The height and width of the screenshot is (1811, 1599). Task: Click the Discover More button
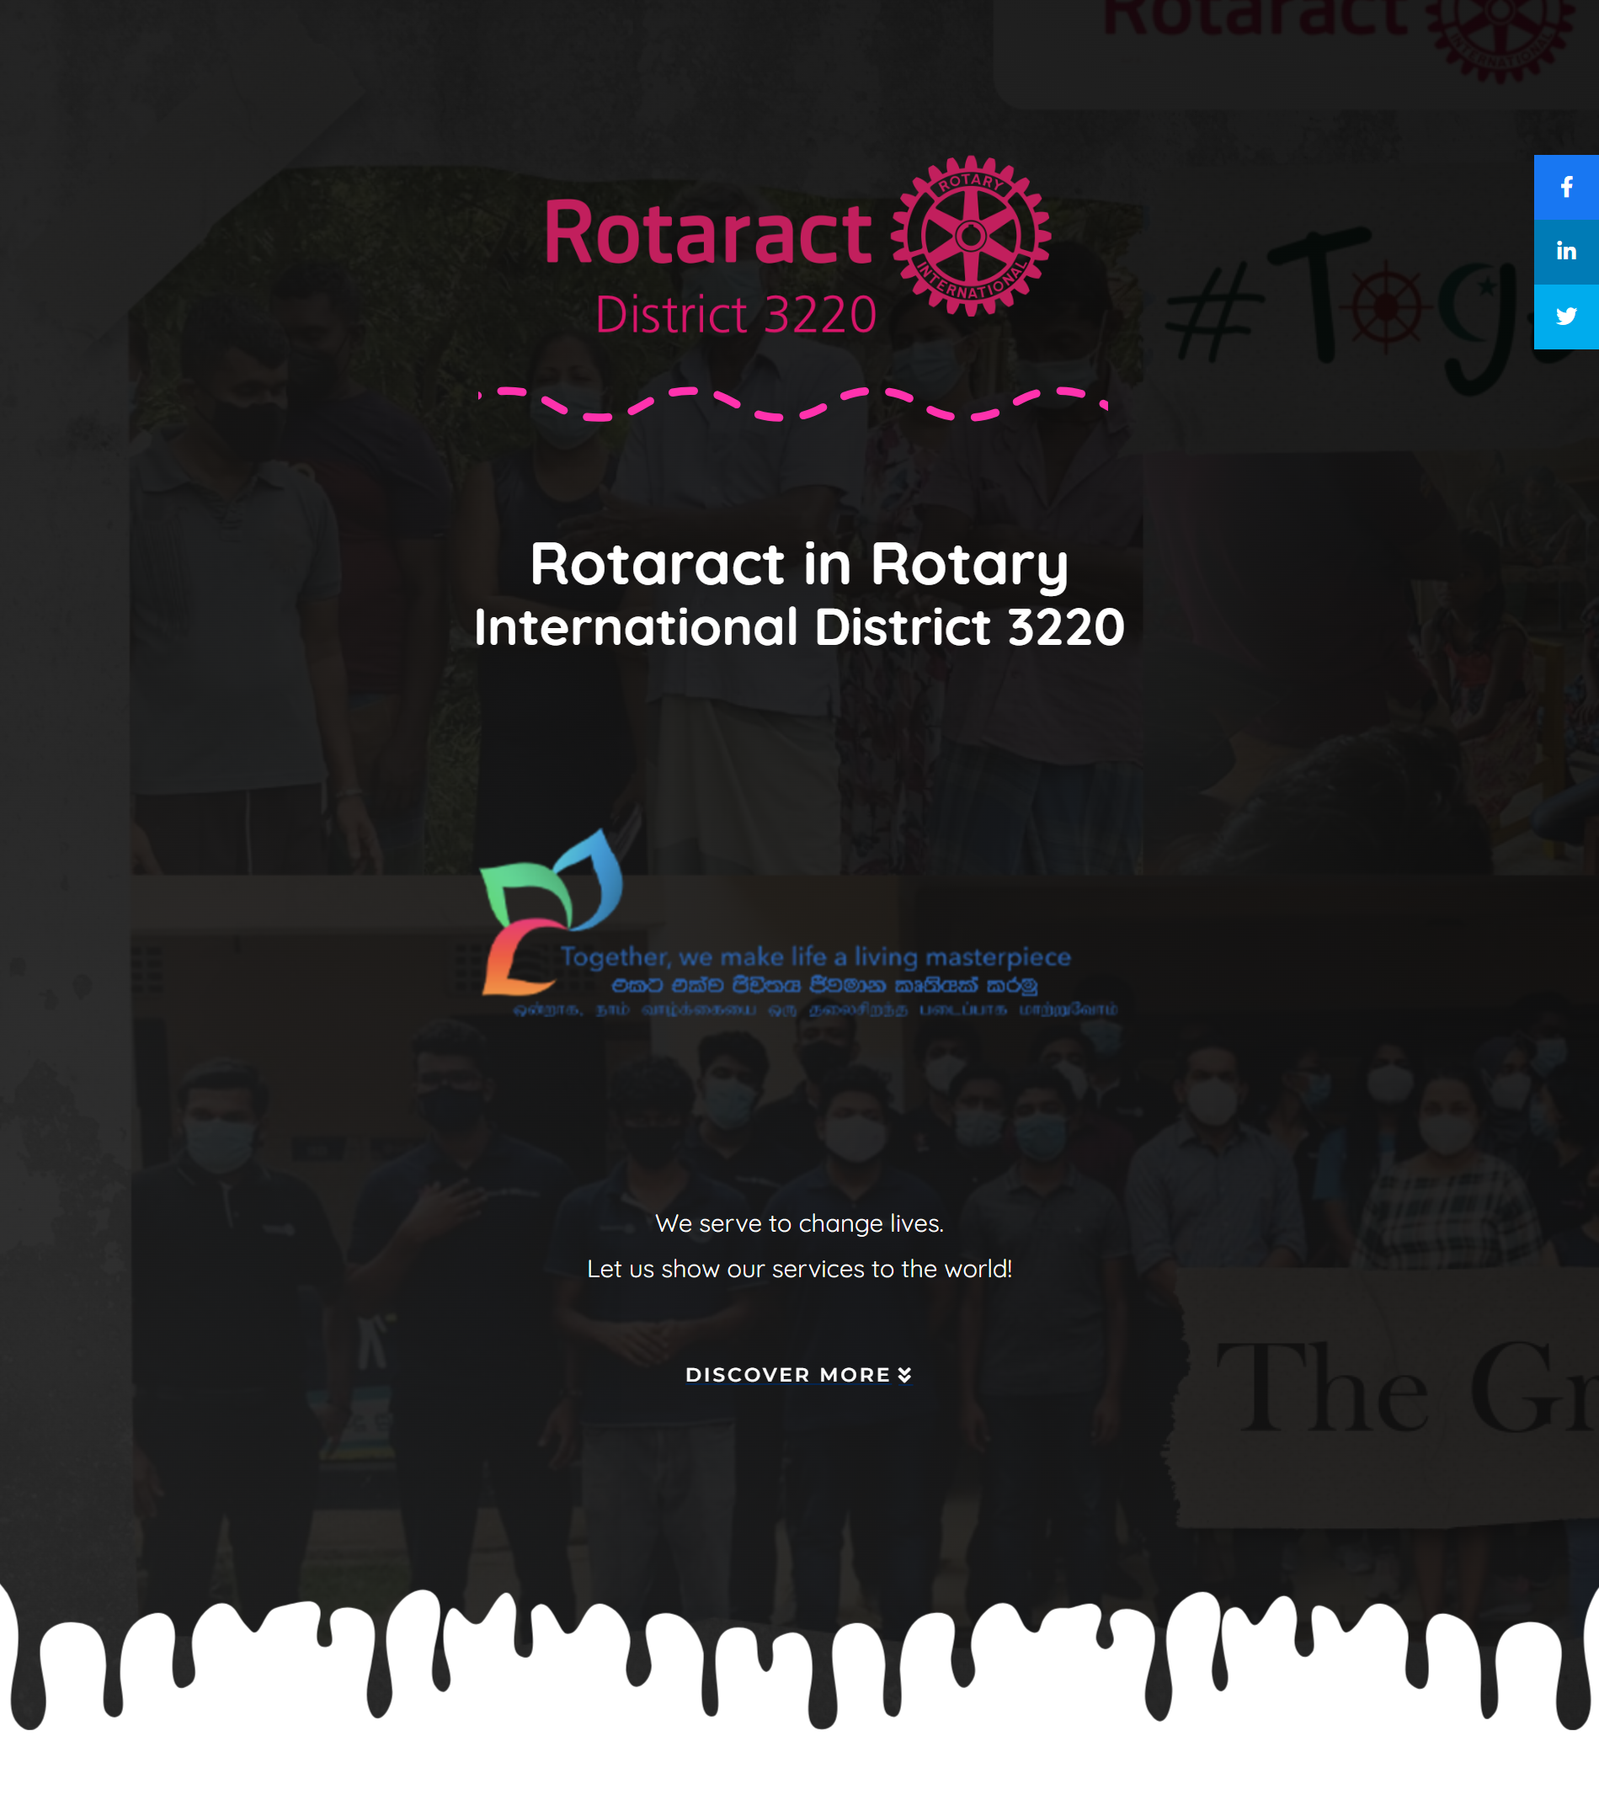point(798,1374)
